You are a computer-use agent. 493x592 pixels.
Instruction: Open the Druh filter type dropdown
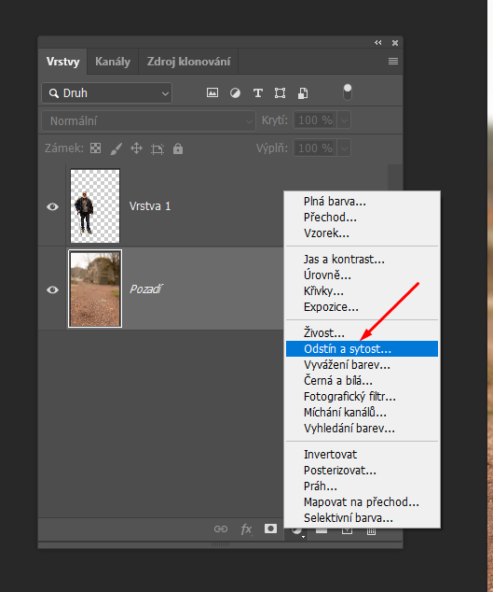click(x=106, y=92)
